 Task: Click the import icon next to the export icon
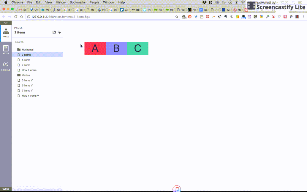59,32
